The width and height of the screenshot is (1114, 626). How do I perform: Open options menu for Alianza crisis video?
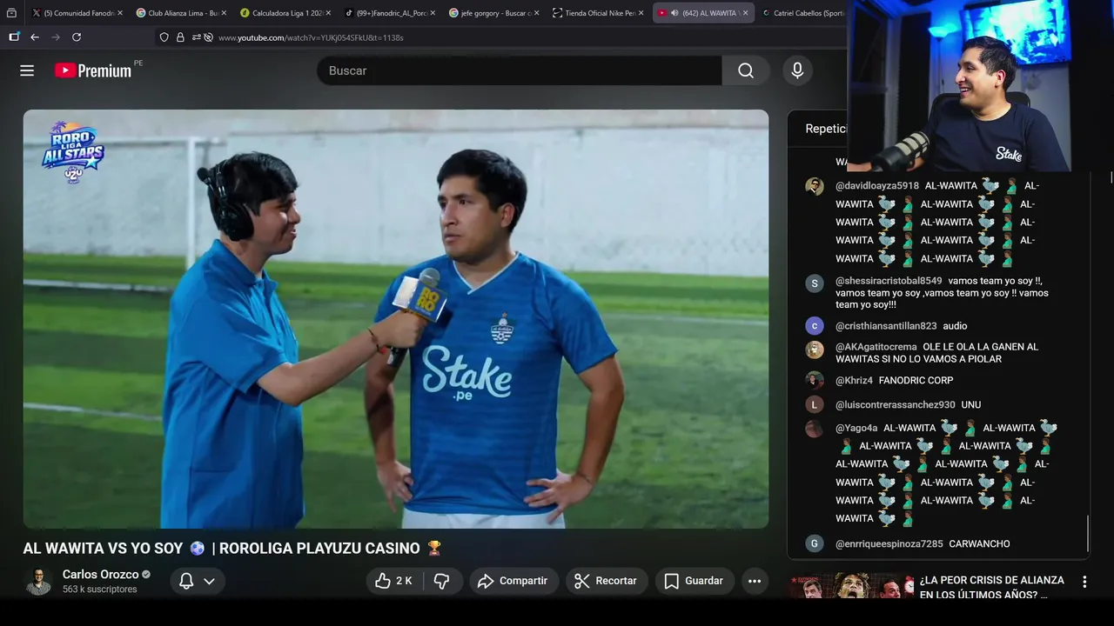(1084, 582)
